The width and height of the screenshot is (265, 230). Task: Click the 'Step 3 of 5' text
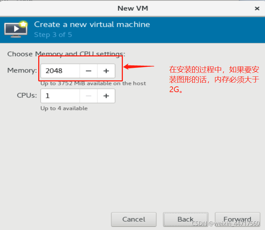tap(53, 35)
